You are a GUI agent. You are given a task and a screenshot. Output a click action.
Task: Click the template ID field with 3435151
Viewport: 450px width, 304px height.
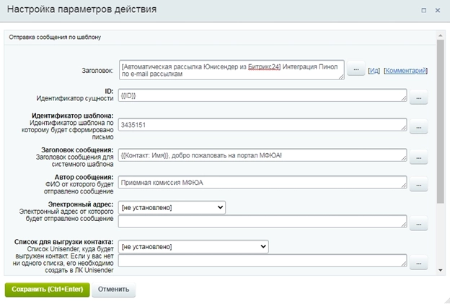263,124
